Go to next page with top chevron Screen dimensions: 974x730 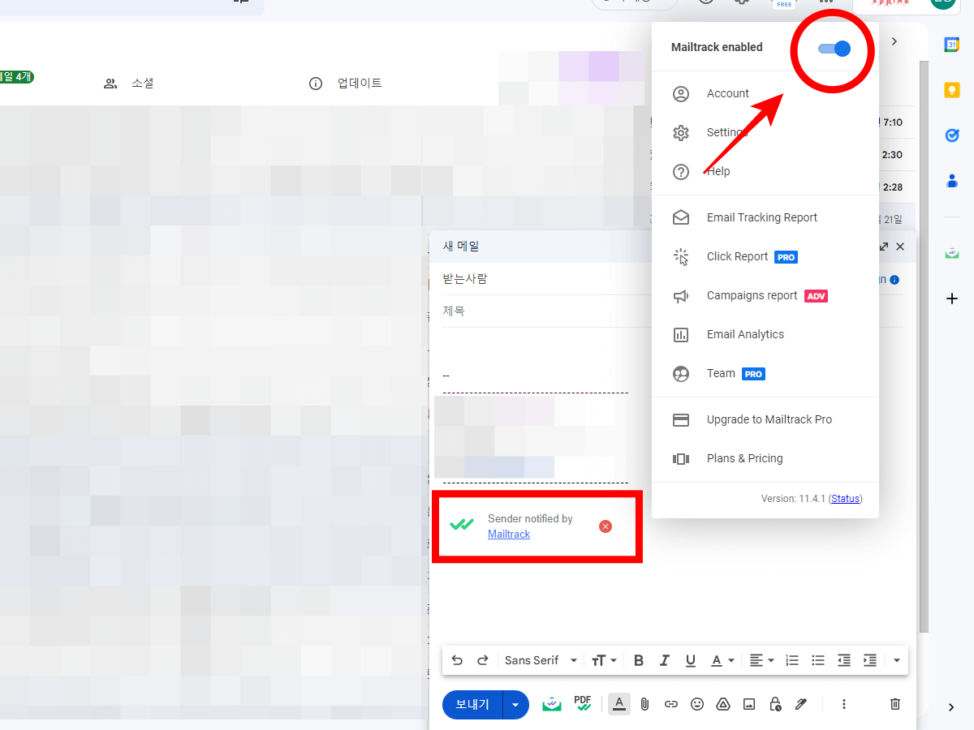[x=894, y=41]
